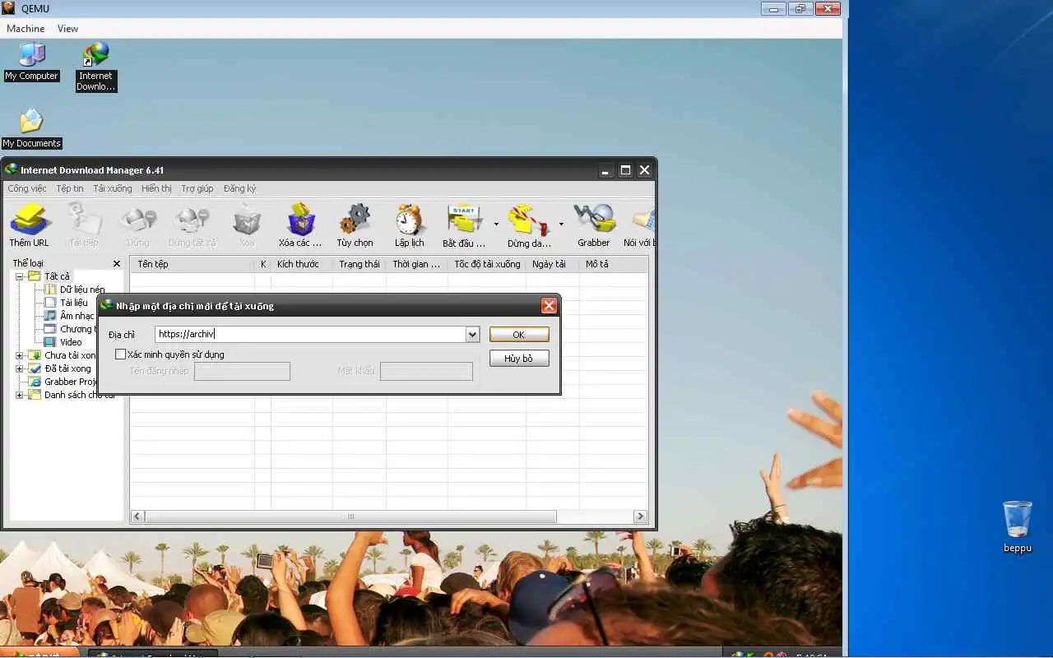Select the beppu recycle bin icon
Viewport: 1053px width, 658px height.
point(1018,526)
